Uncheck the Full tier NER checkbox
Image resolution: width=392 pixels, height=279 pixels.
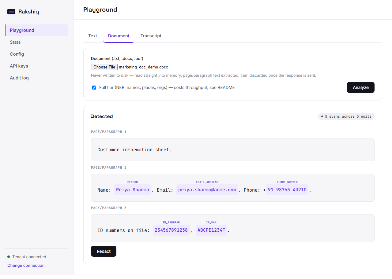[x=94, y=88]
